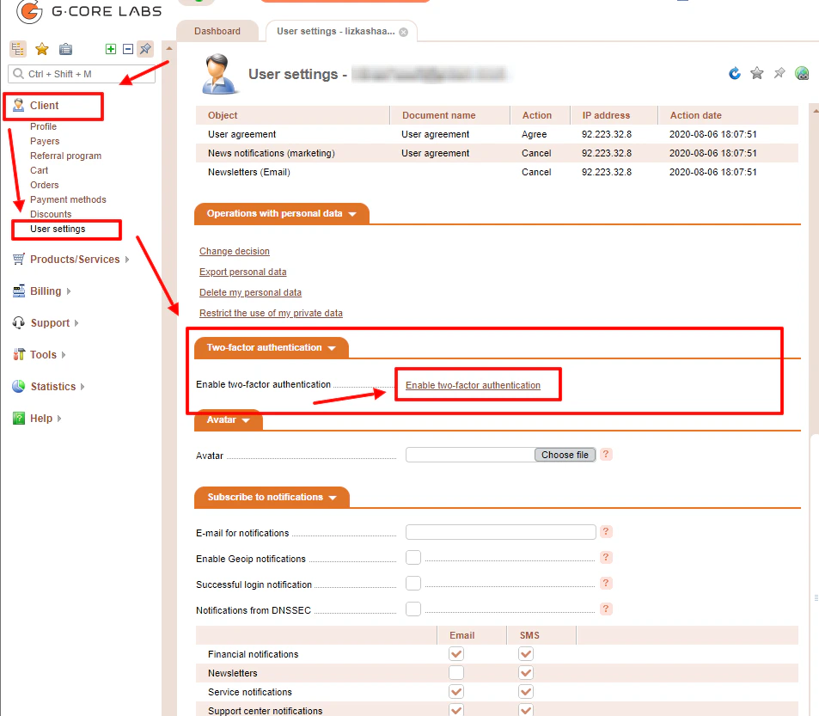Image resolution: width=819 pixels, height=716 pixels.
Task: Open User settings in Client menu
Action: click(x=58, y=229)
